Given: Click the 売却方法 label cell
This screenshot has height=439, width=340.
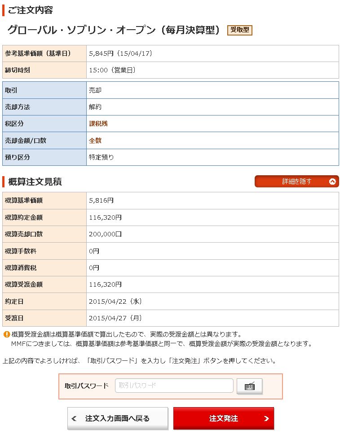Looking at the screenshot, I should tap(44, 106).
